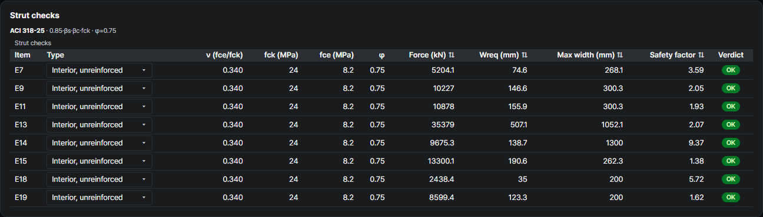
Task: Click Wreq value 138.7
Action: [x=518, y=143]
